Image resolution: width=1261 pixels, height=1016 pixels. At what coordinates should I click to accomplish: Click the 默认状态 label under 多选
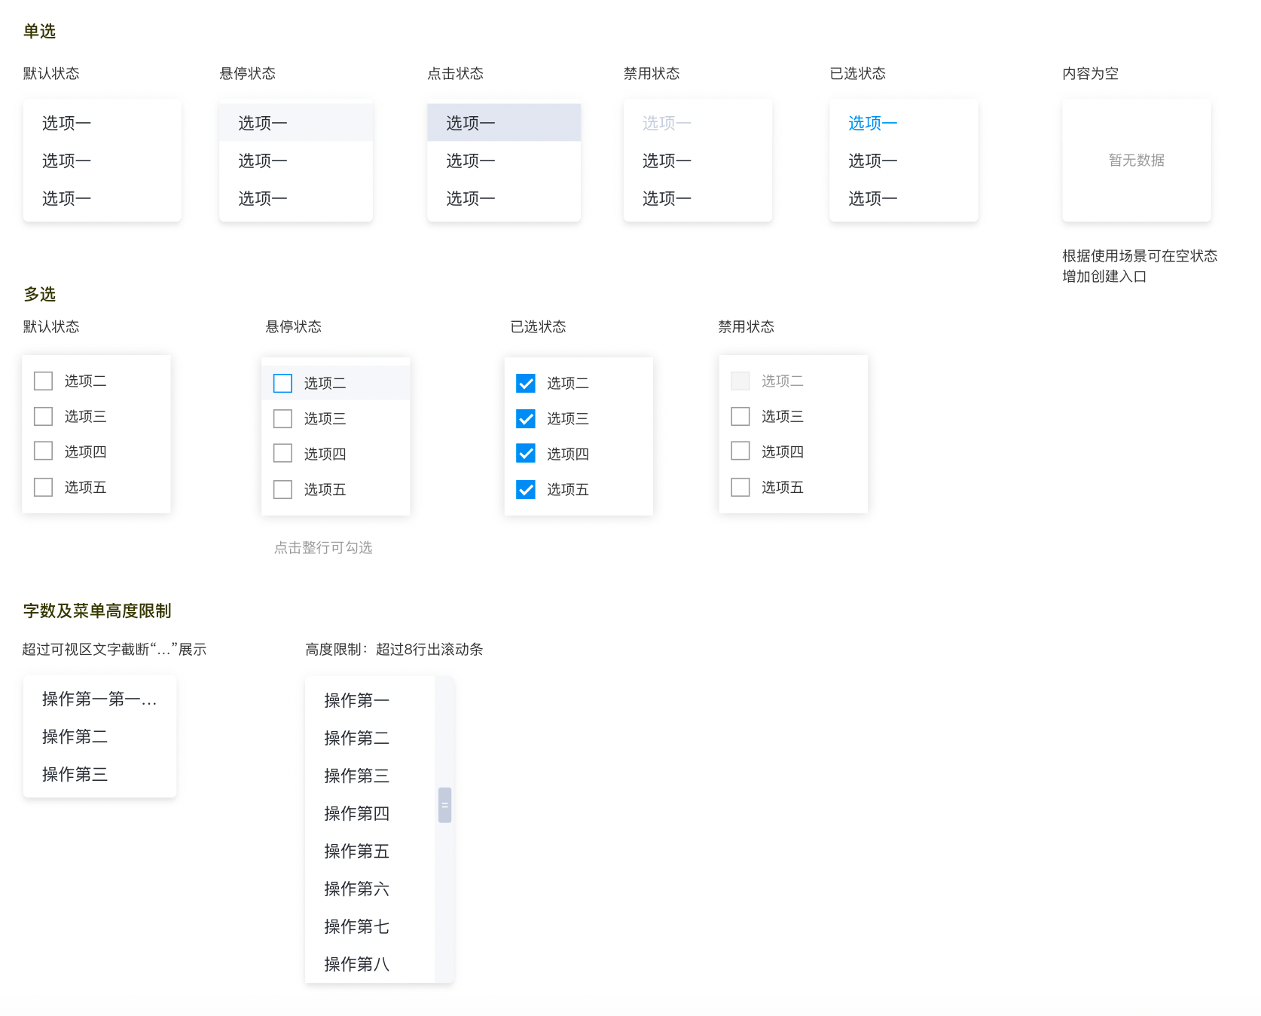pyautogui.click(x=51, y=326)
